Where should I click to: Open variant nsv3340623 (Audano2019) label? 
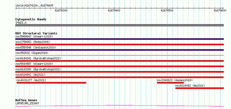coord(175,80)
